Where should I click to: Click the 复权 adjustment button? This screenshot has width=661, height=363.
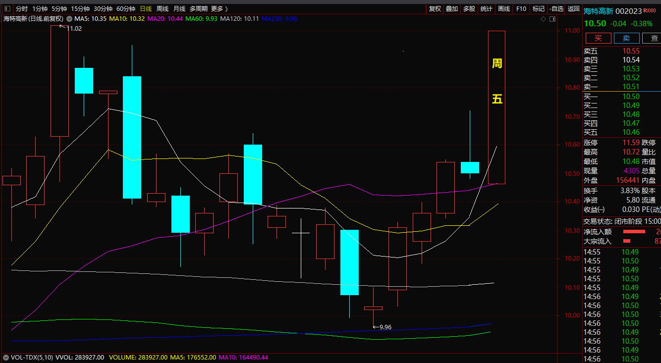click(x=435, y=9)
